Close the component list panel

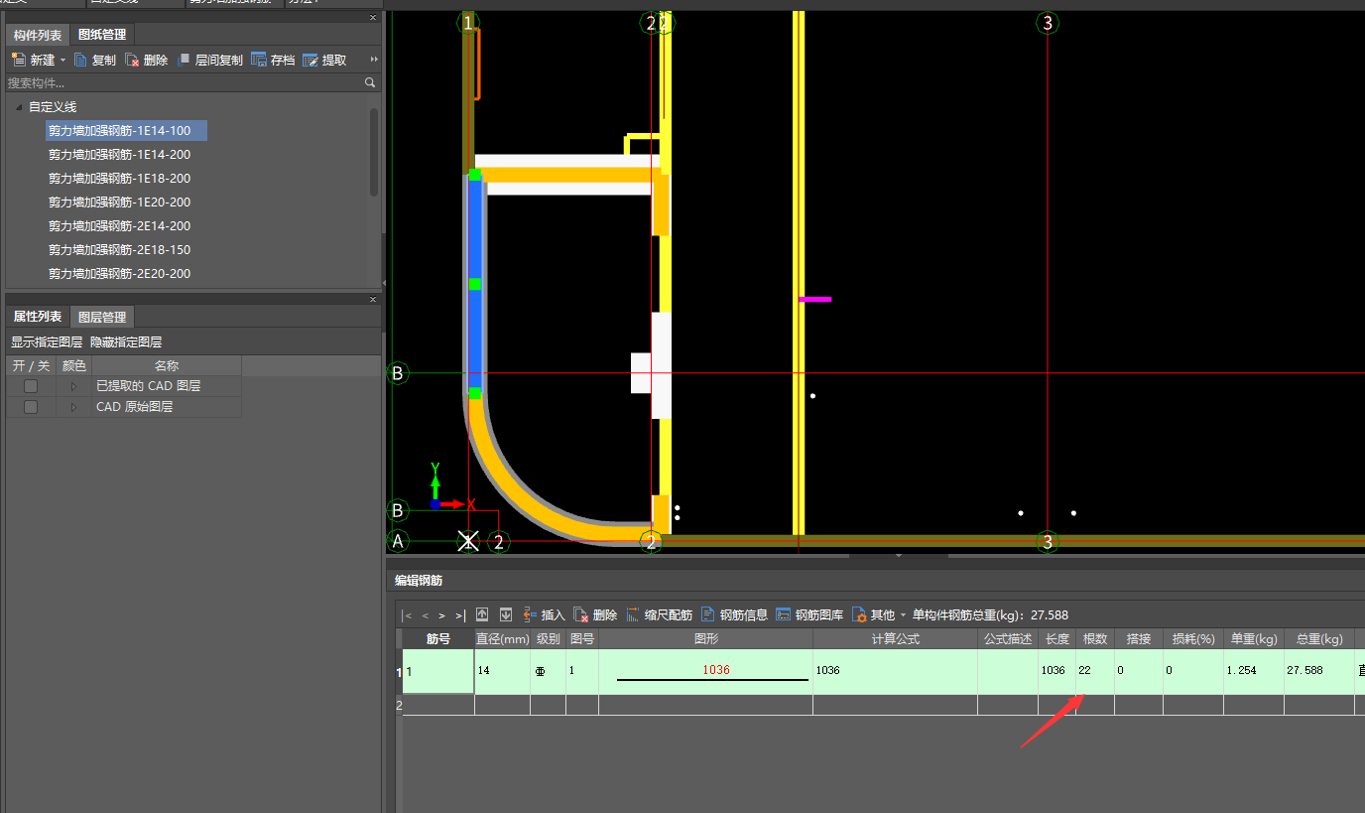(373, 18)
